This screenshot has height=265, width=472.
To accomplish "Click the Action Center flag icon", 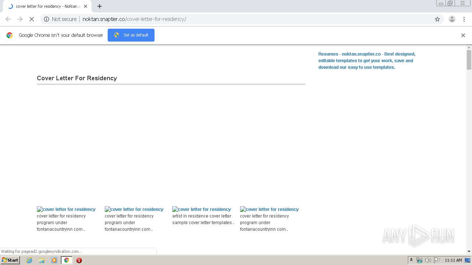I will pyautogui.click(x=437, y=260).
